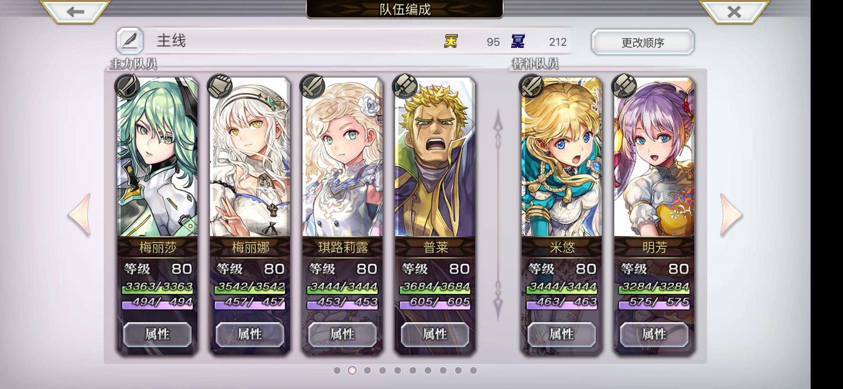Tap sword class icon on 琪路莉露 card
This screenshot has width=843, height=389.
click(312, 86)
